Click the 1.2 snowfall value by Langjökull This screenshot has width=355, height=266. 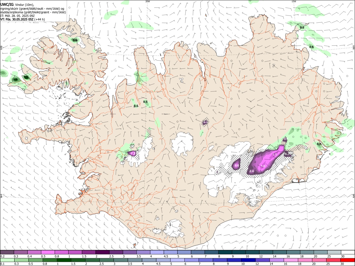[133, 153]
